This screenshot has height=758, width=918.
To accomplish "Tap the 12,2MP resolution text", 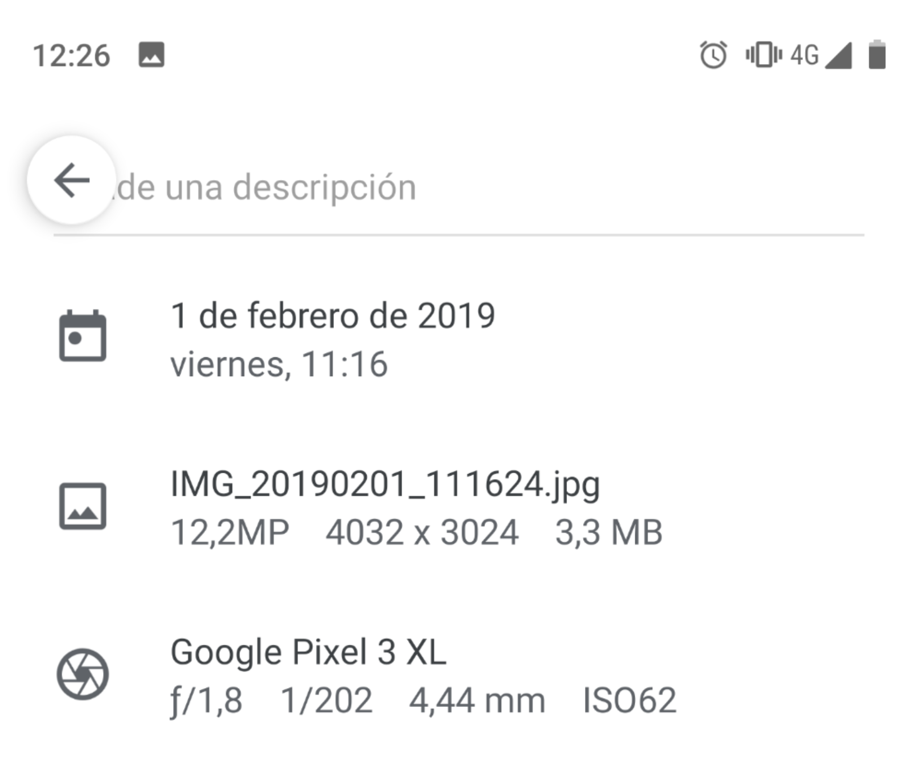I will pyautogui.click(x=230, y=533).
